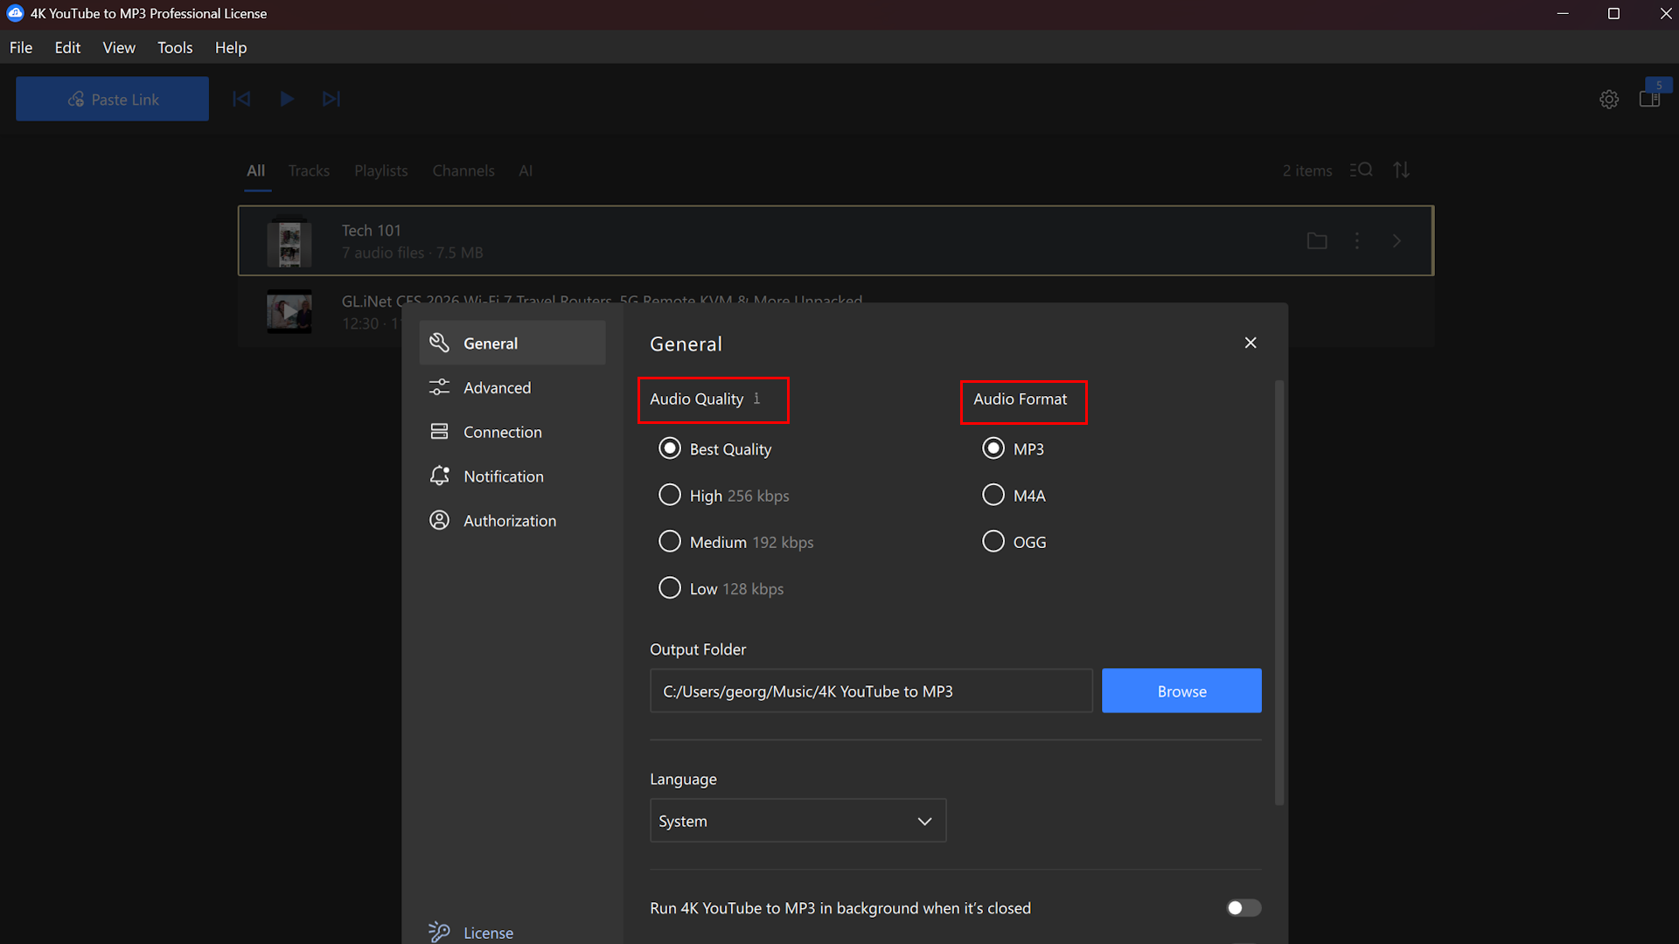The image size is (1679, 944).
Task: Select Authorization settings section
Action: [512, 520]
